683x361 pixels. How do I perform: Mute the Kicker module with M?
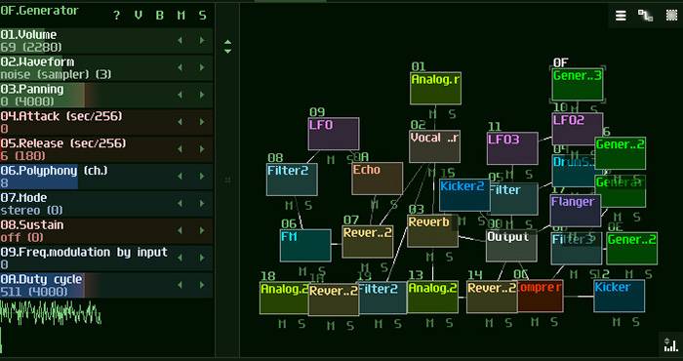[x=617, y=322]
